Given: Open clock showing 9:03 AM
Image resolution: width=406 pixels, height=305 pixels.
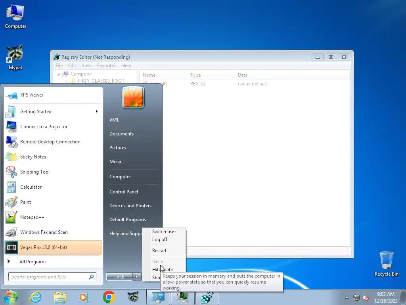Looking at the screenshot, I should coord(385,297).
